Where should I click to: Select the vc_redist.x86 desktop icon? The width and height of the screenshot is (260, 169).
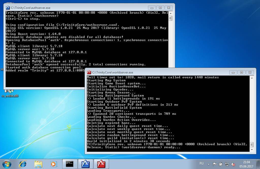click(10, 93)
